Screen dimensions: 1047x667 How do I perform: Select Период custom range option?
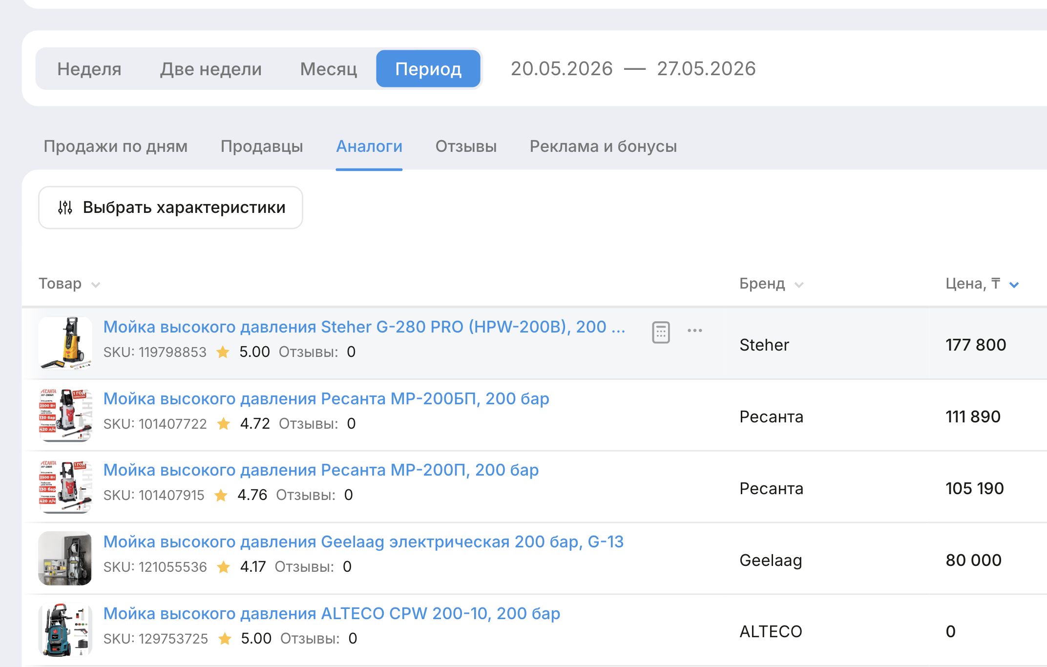tap(428, 69)
